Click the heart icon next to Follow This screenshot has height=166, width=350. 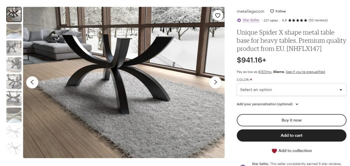pos(272,11)
